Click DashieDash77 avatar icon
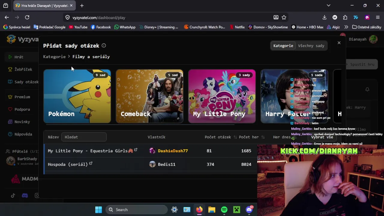Viewport: 384px width, 216px height. [x=152, y=151]
